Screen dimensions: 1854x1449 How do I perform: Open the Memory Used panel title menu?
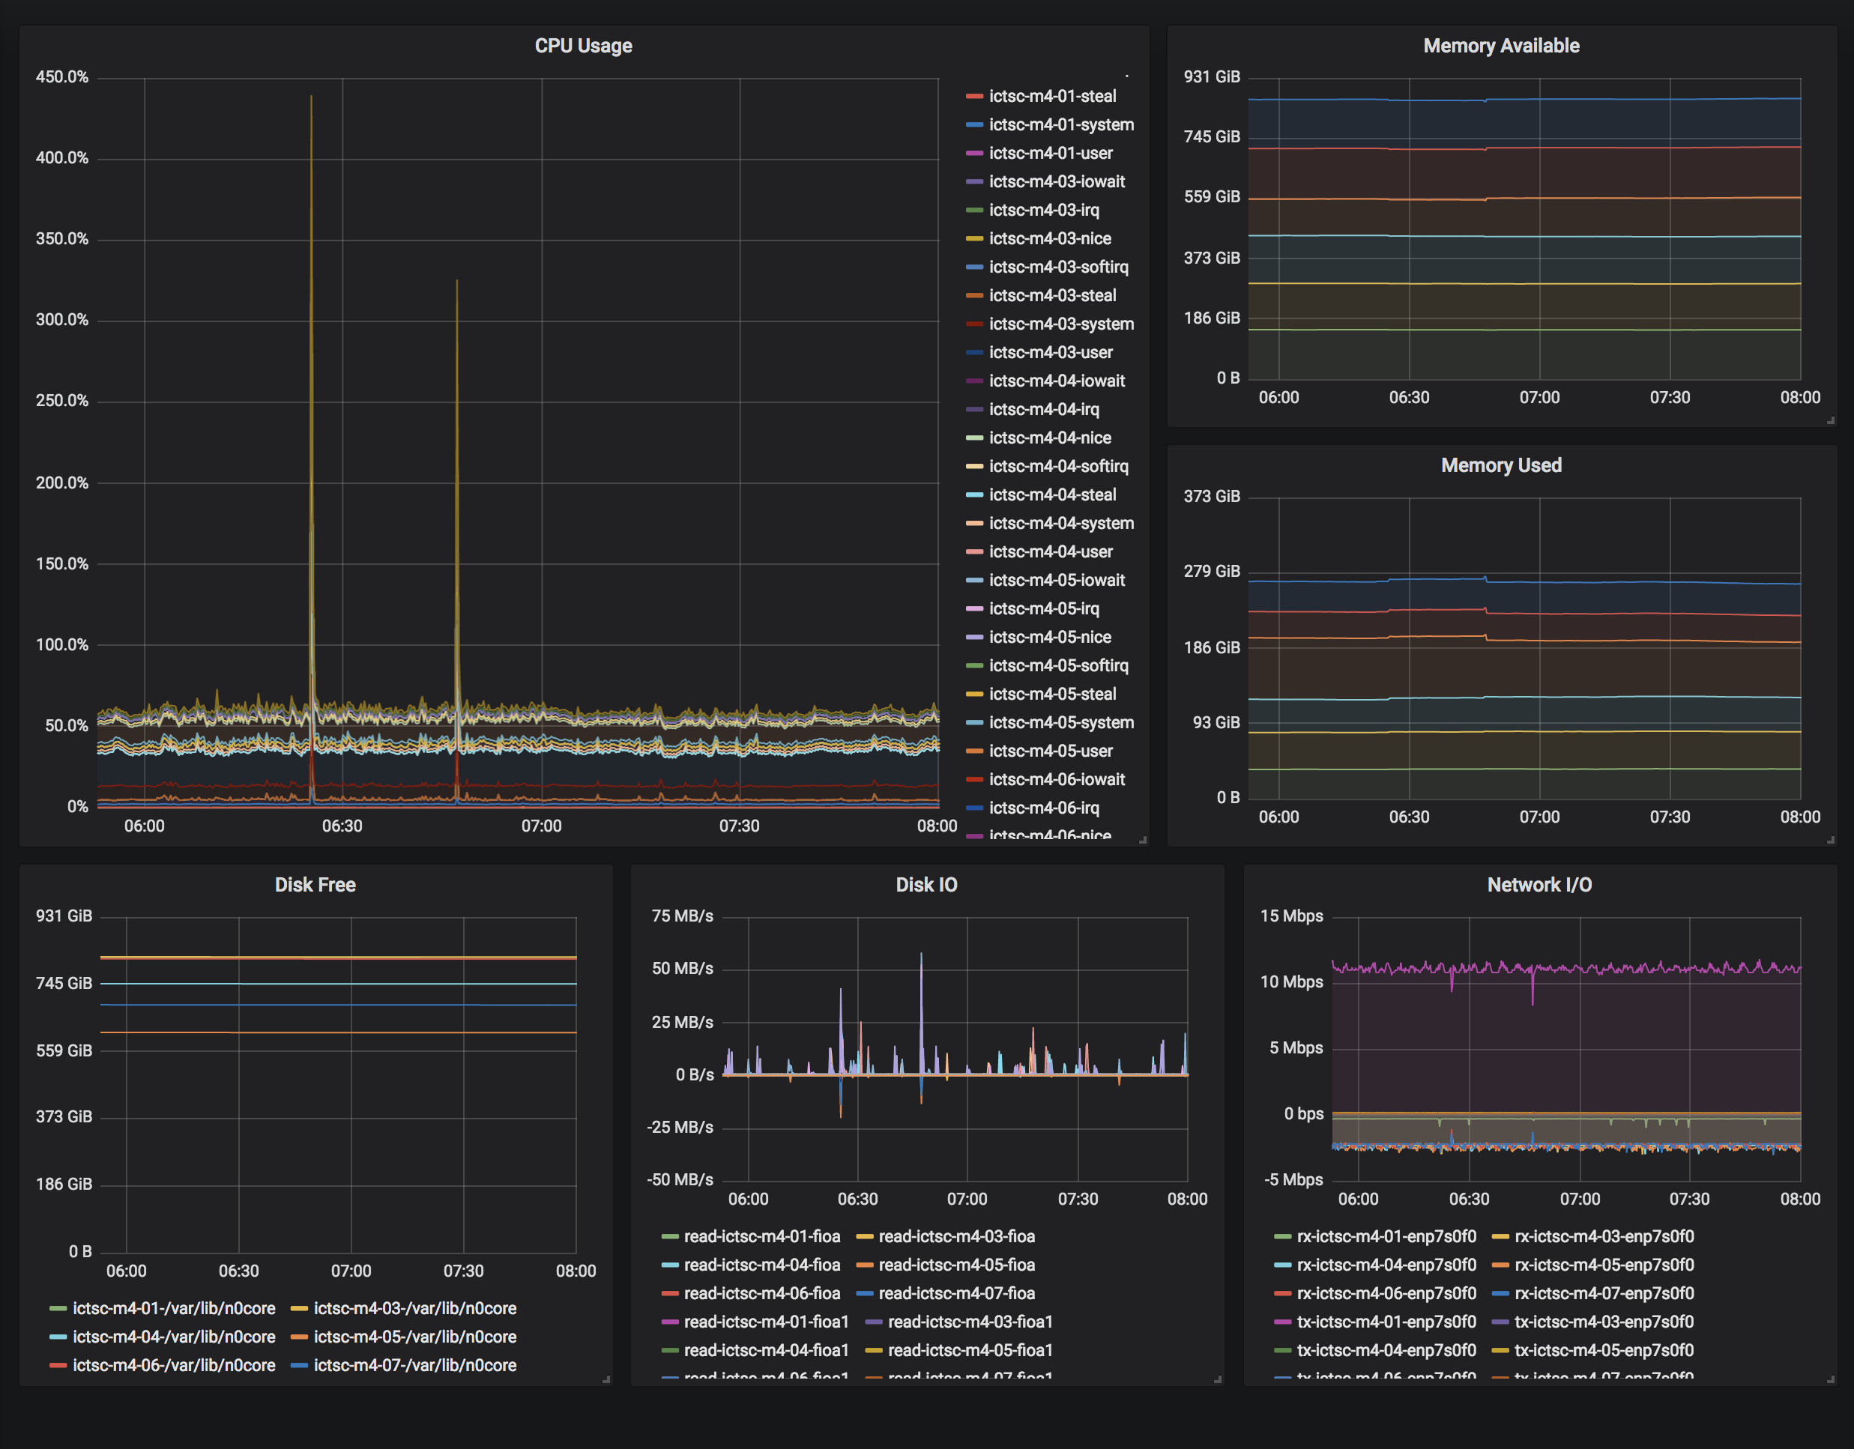(1500, 465)
